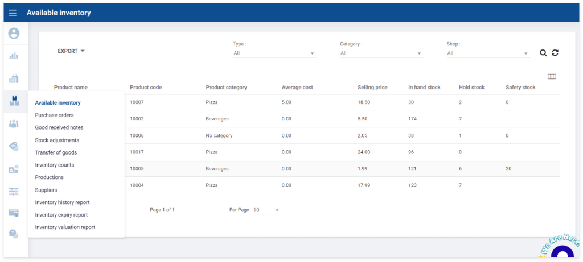Click product code 10006 cell
The width and height of the screenshot is (583, 262).
pos(137,136)
